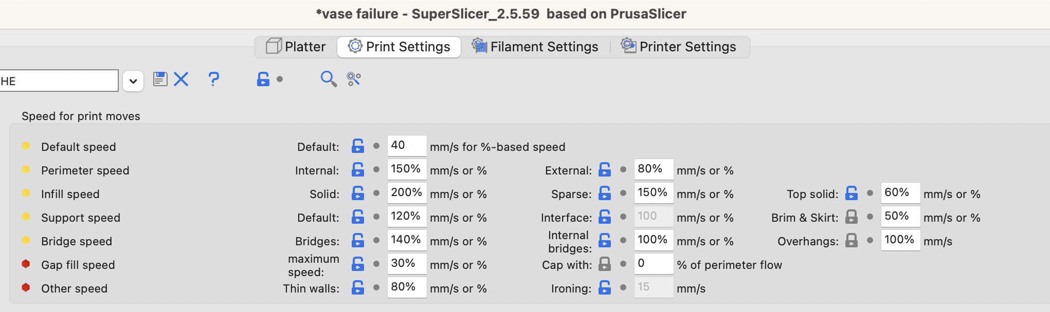
Task: Click the gray dot beside Default speed
Action: tap(377, 146)
